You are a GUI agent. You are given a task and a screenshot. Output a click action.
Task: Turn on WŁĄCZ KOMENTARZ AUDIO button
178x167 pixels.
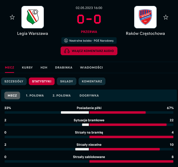coord(89,51)
